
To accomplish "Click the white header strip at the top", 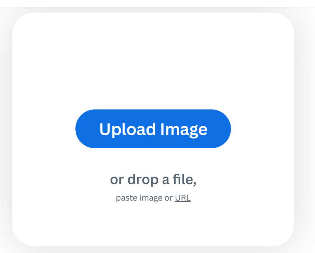I will (157, 4).
